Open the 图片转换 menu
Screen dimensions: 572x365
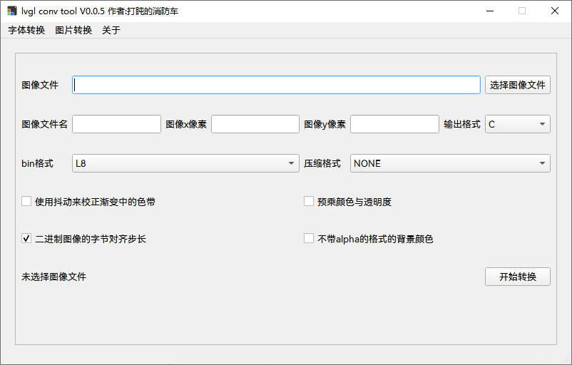73,30
